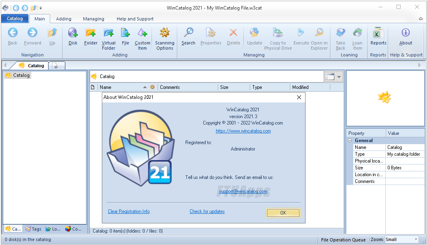Viewport: 427px width, 245px height.
Task: Go Up one level icon
Action: point(52,33)
